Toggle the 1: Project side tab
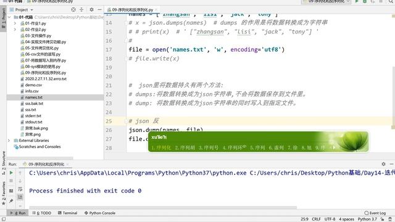Screen dimensions: 395x222 pyautogui.click(x=3, y=18)
